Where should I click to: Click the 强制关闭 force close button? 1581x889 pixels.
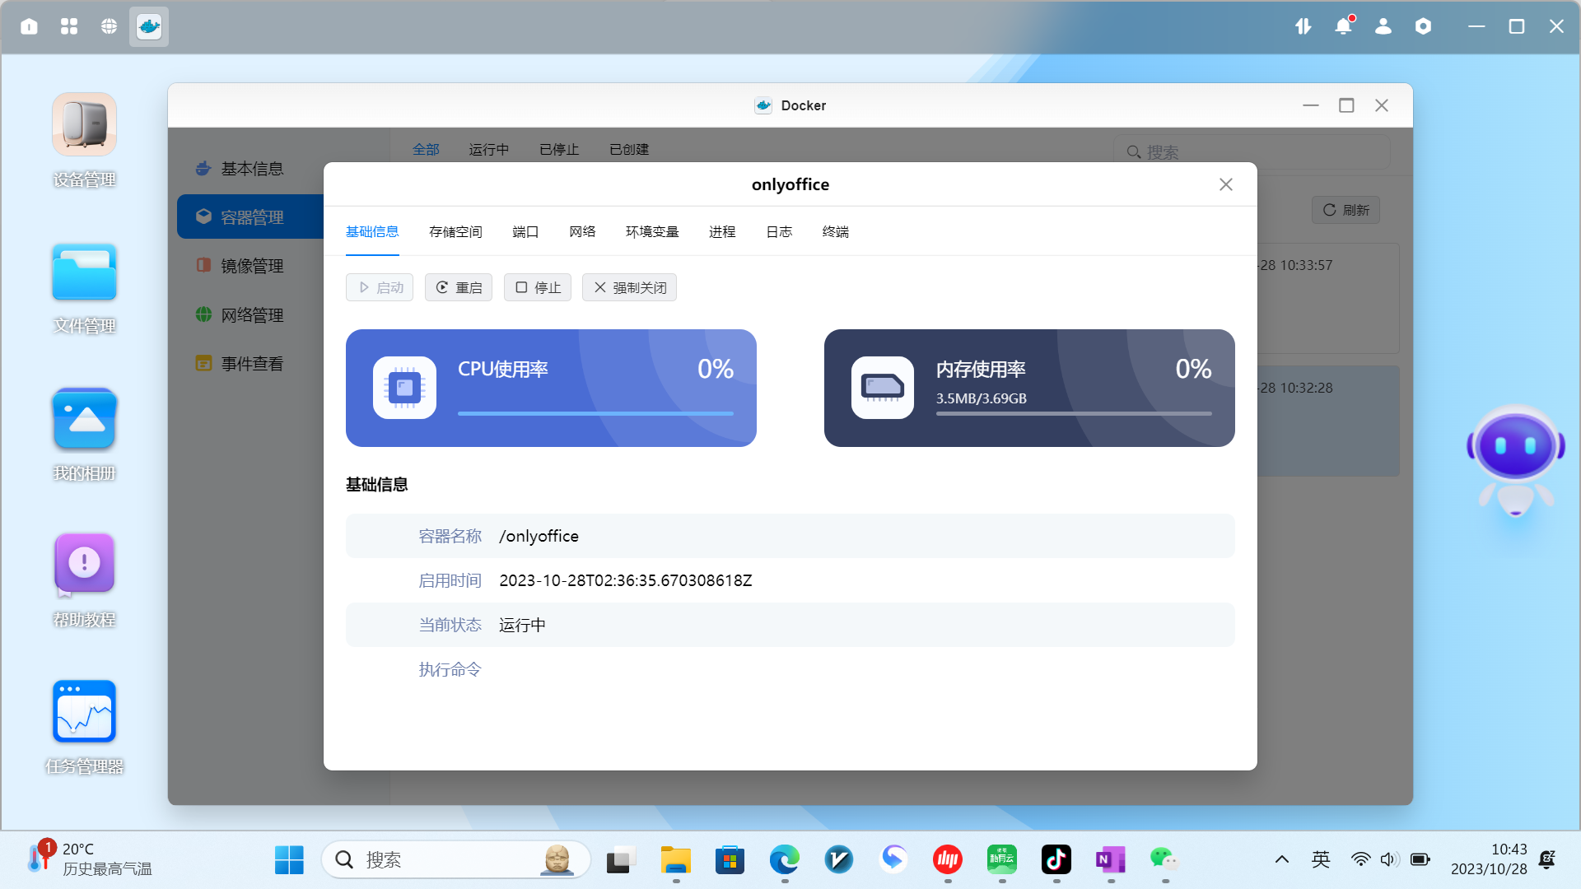coord(629,287)
